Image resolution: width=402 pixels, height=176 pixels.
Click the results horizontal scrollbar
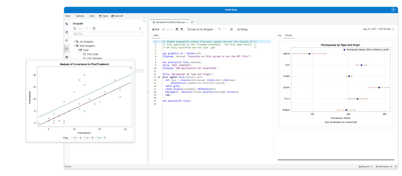pos(335,160)
